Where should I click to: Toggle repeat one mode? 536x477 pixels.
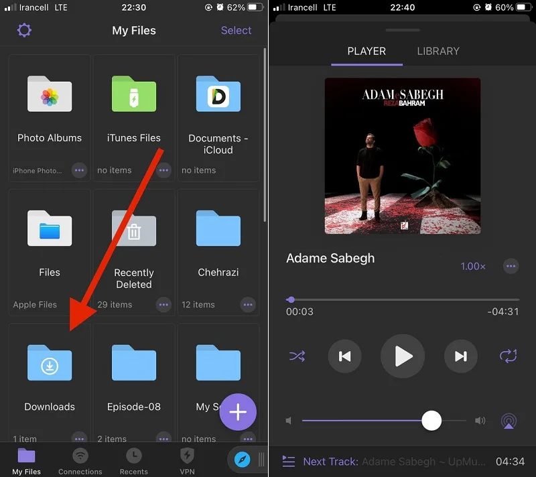pos(509,356)
